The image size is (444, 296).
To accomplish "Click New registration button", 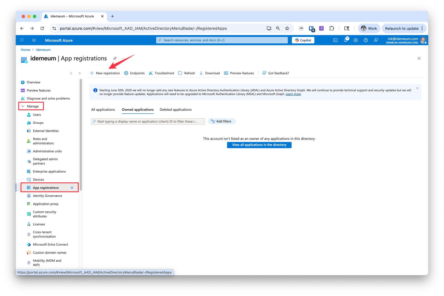I will pyautogui.click(x=105, y=73).
